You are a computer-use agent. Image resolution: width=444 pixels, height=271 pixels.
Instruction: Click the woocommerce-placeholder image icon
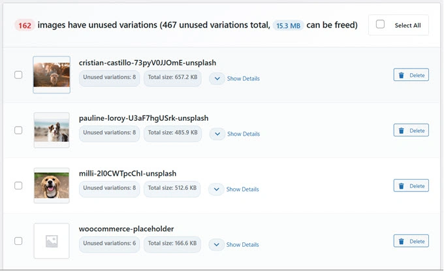coord(52,241)
